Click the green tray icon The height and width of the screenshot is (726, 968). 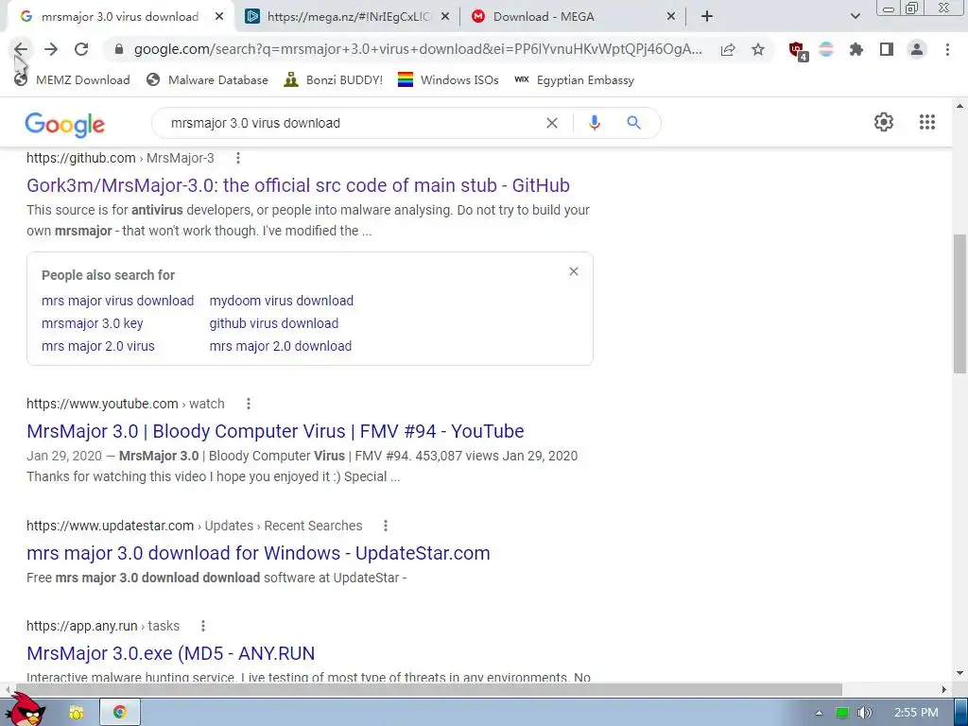coord(841,713)
